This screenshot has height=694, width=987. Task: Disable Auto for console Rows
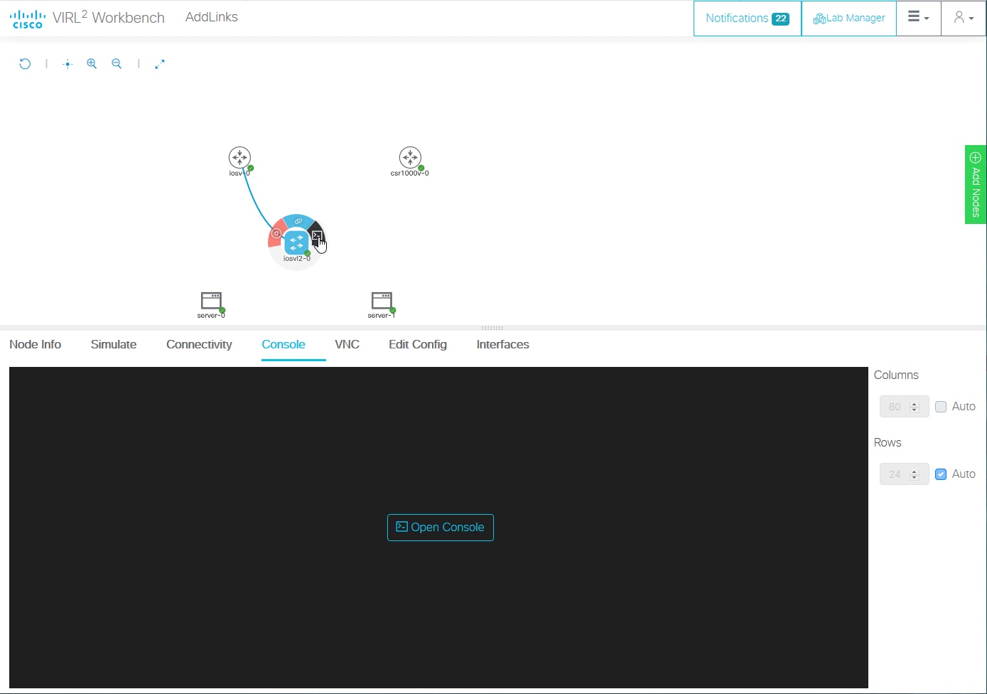pos(941,474)
